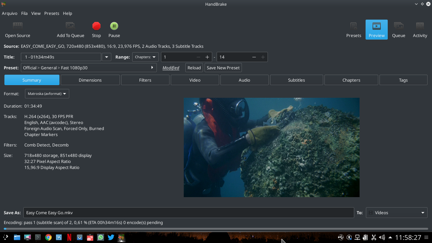Switch to the Subtitles tab
Image resolution: width=432 pixels, height=243 pixels.
(x=297, y=80)
